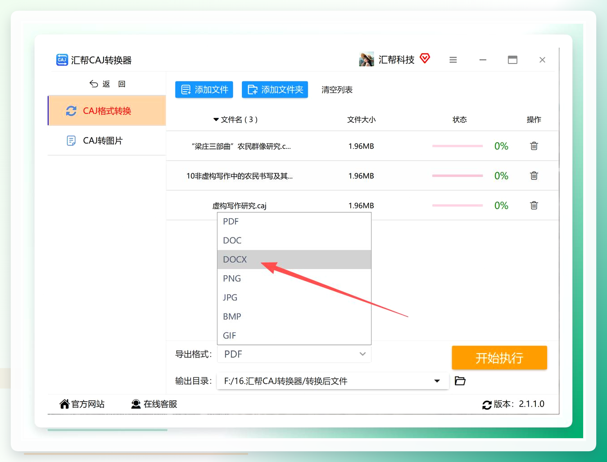Choose DOC in the format dropdown list
This screenshot has width=607, height=462.
pyautogui.click(x=294, y=240)
